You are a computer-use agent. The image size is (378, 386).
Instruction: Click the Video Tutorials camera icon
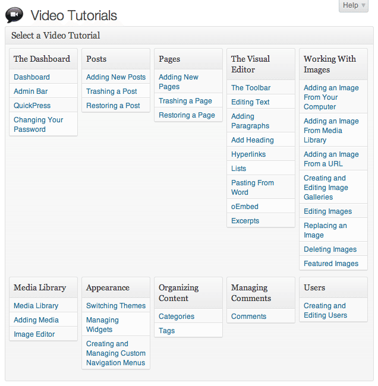[14, 15]
